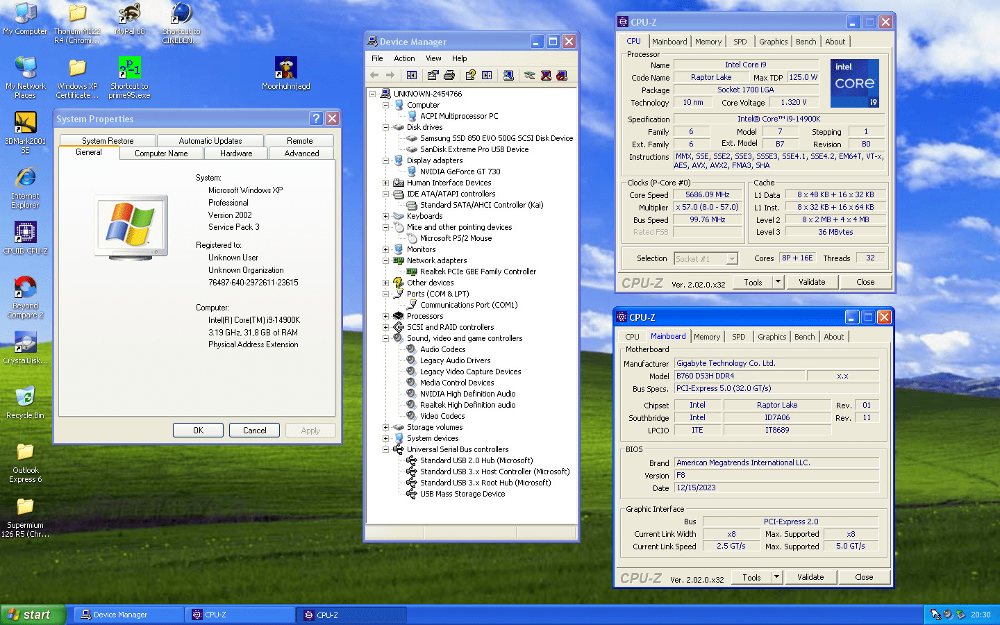The image size is (1000, 625).
Task: Click the question mark help button in System Properties
Action: click(x=316, y=119)
